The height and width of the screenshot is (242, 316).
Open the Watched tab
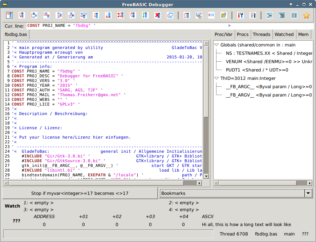point(284,34)
